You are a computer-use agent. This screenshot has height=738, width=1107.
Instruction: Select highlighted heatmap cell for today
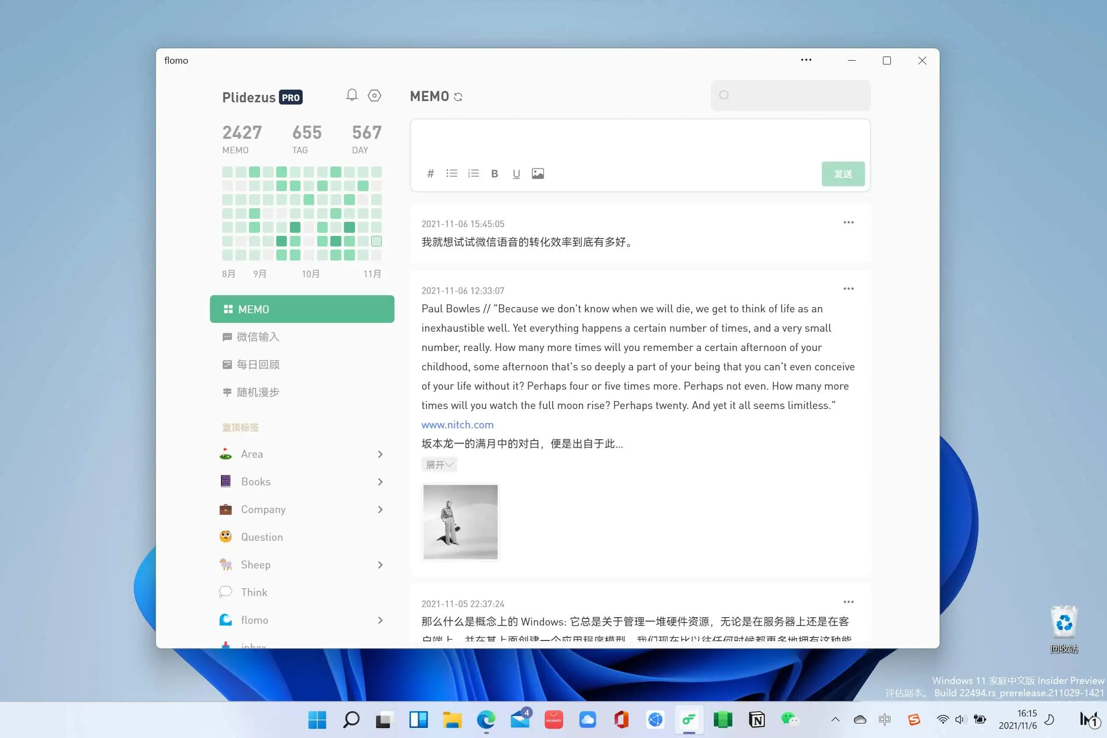click(x=376, y=242)
